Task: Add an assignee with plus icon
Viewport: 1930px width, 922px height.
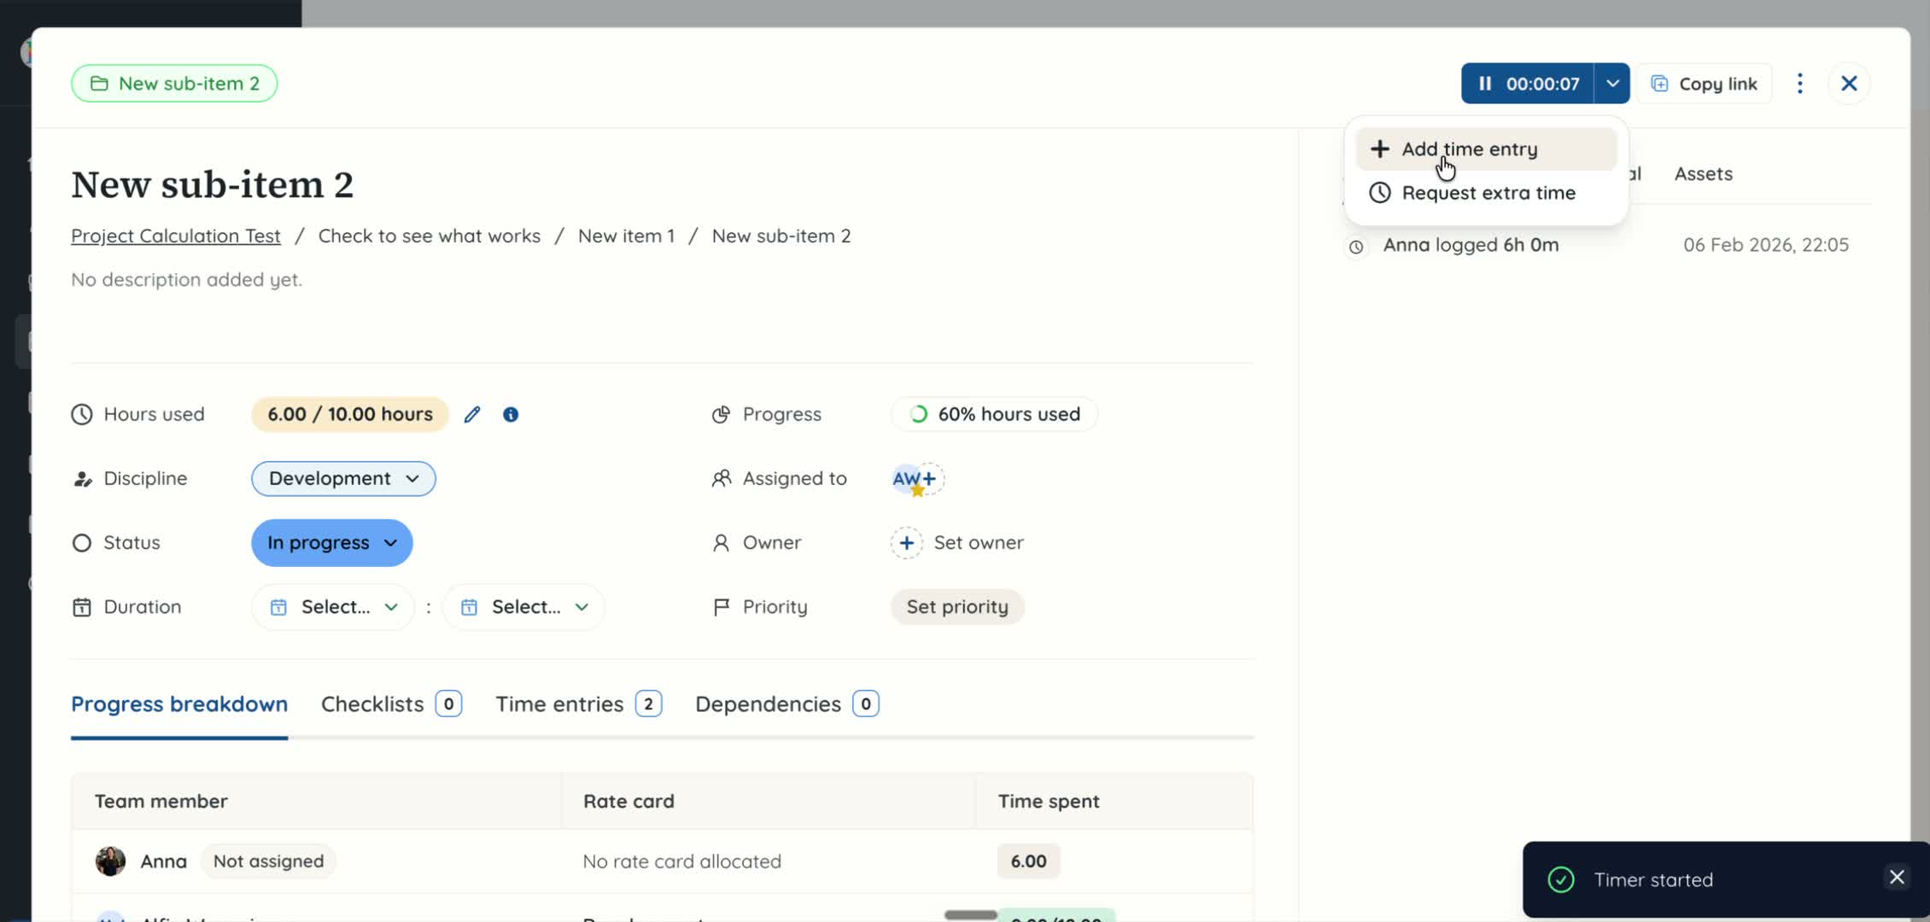Action: coord(929,479)
